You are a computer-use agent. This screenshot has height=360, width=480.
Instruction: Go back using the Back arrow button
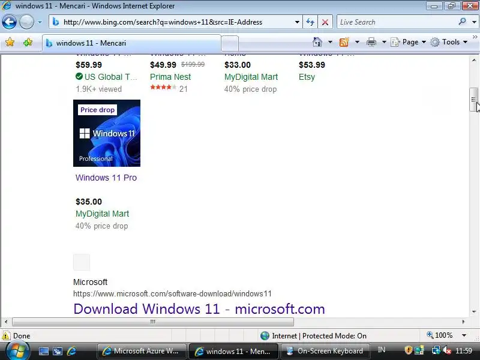(x=9, y=22)
